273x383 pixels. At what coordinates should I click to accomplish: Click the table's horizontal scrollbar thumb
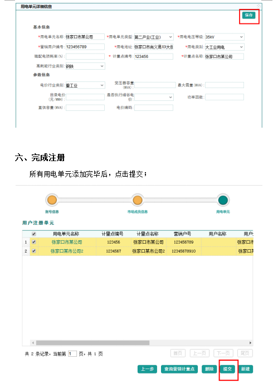coord(93,343)
